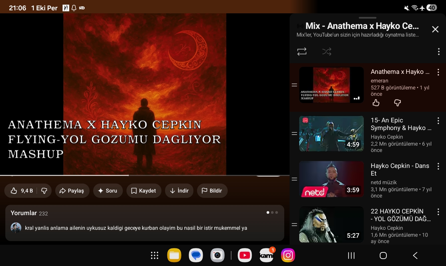Open Mix playlist options menu
The image size is (446, 266).
[x=439, y=52]
